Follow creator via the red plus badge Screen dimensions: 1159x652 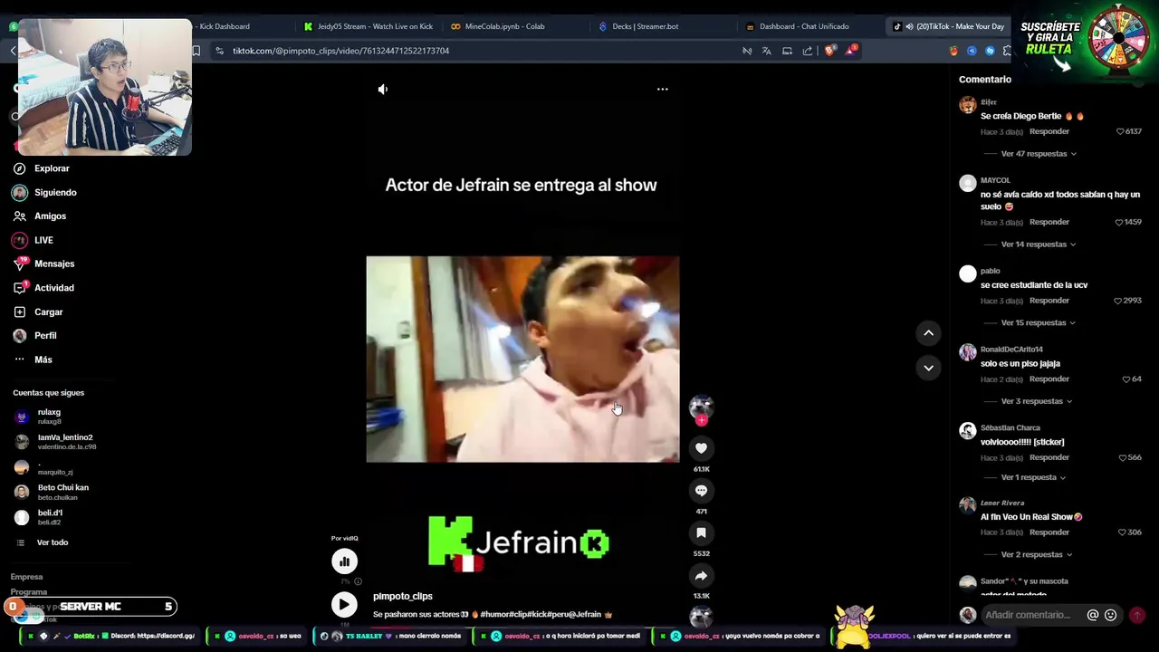click(701, 420)
